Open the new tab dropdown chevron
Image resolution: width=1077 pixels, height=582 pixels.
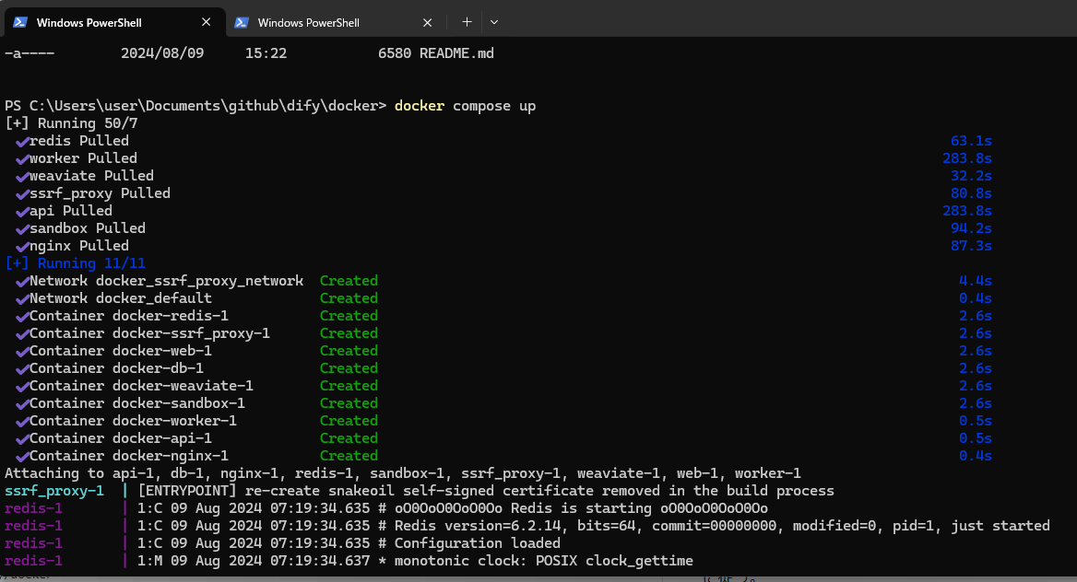(x=495, y=21)
